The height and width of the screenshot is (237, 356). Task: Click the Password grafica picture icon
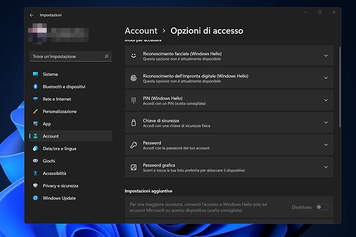tap(134, 168)
